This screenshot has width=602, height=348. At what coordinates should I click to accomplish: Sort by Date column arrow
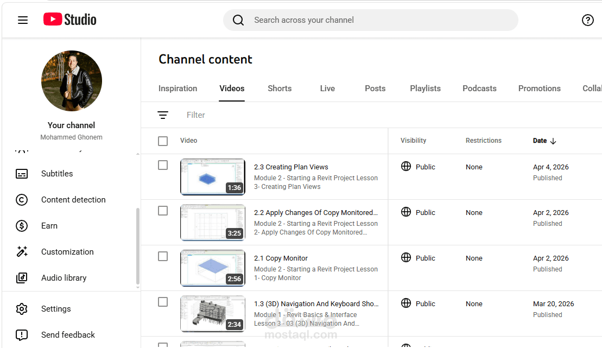pyautogui.click(x=553, y=141)
